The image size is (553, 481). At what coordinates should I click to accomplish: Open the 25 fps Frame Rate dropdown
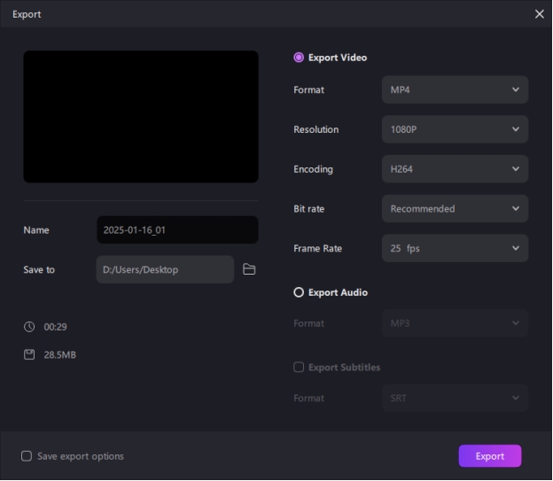pyautogui.click(x=455, y=249)
